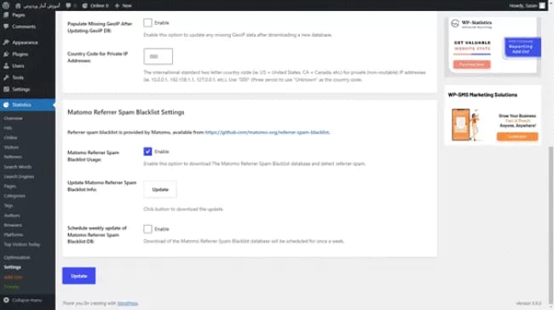Click the orange button in WP-SMS ad
Screen dimensions: 554x310
pos(517,136)
